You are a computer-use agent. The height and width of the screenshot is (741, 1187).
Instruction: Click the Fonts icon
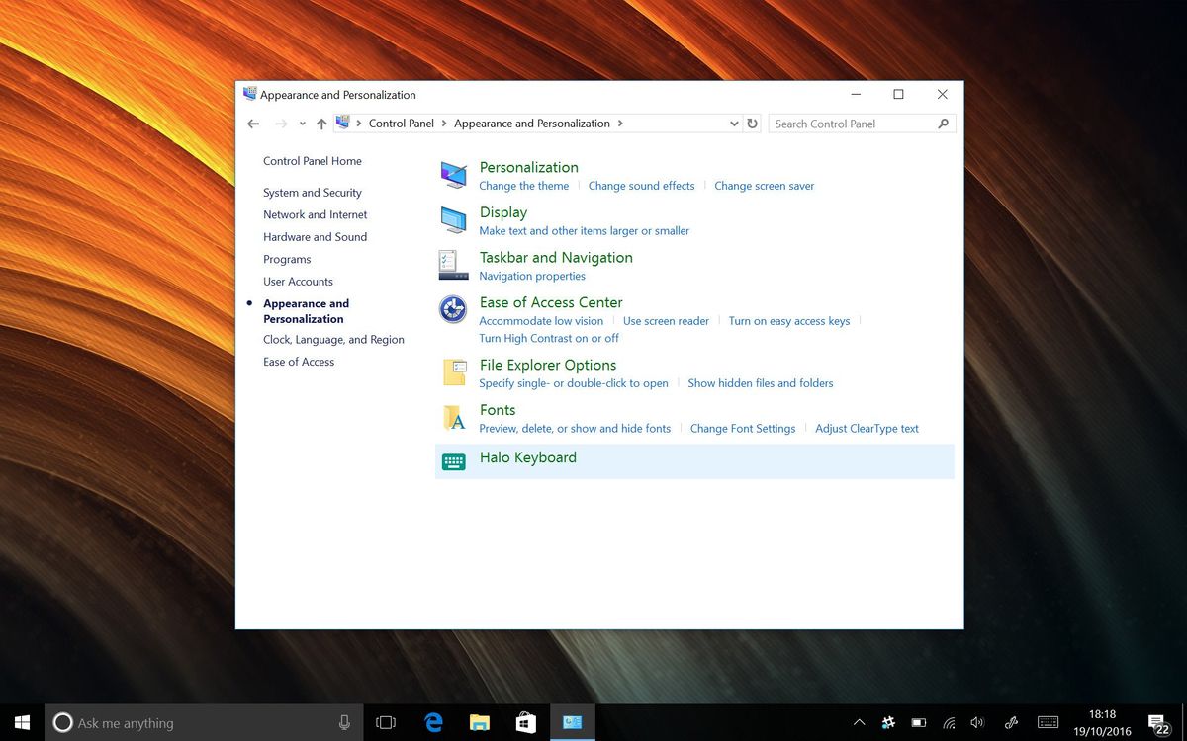click(453, 417)
